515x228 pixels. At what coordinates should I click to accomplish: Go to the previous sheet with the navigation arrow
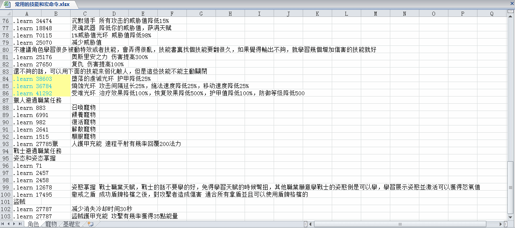click(9, 224)
